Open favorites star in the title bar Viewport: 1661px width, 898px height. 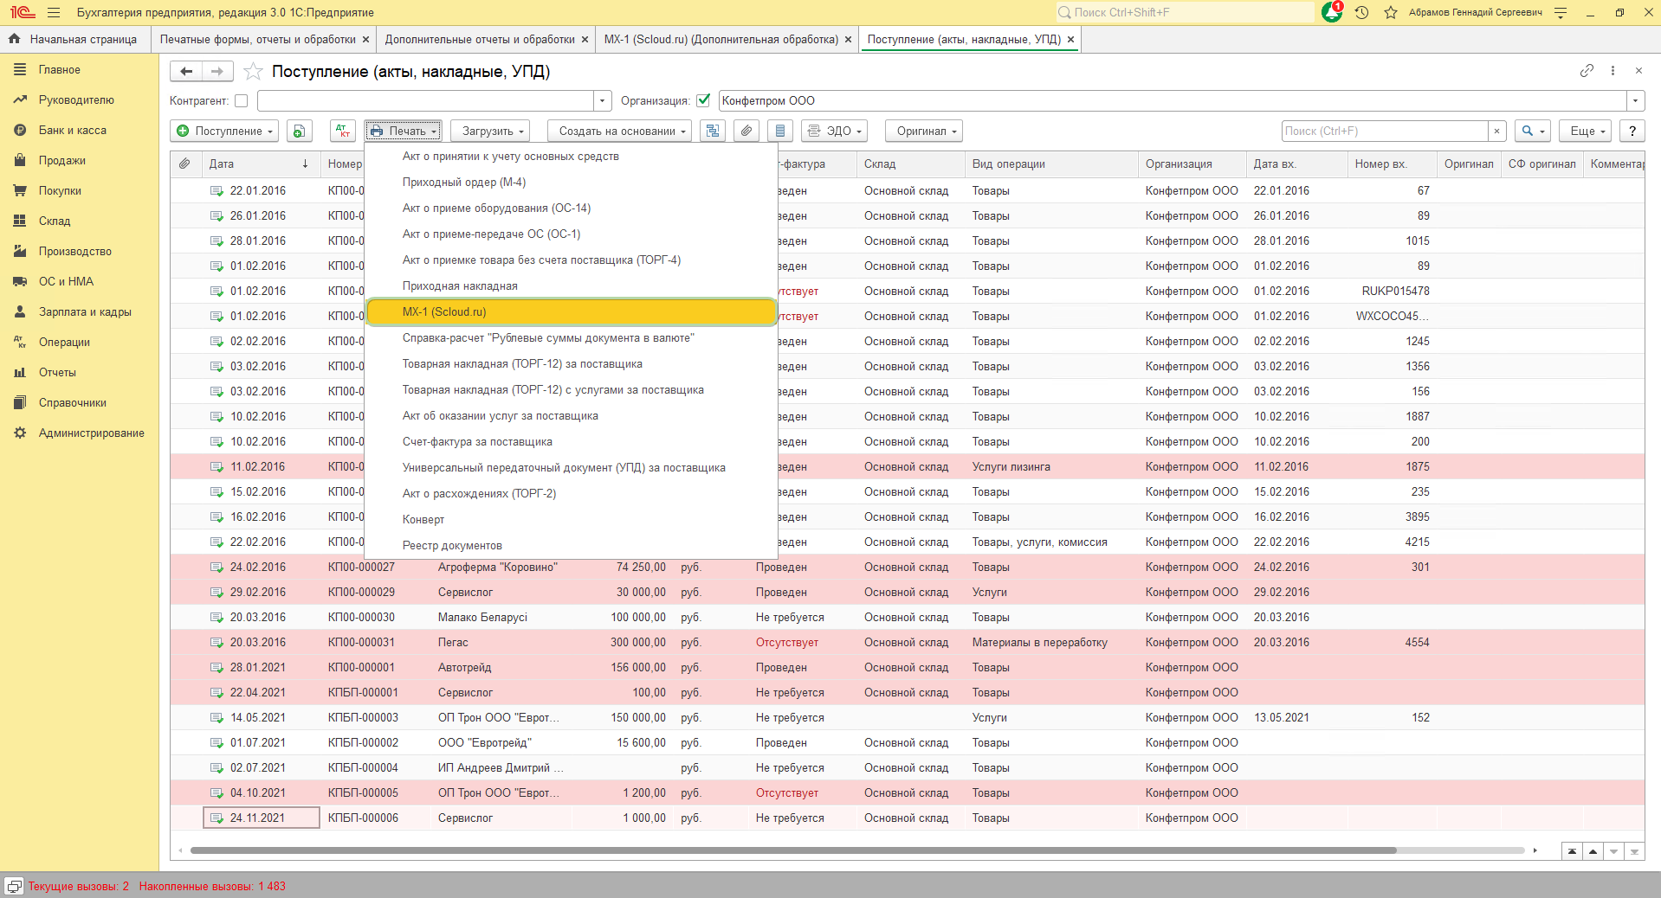tap(1391, 13)
